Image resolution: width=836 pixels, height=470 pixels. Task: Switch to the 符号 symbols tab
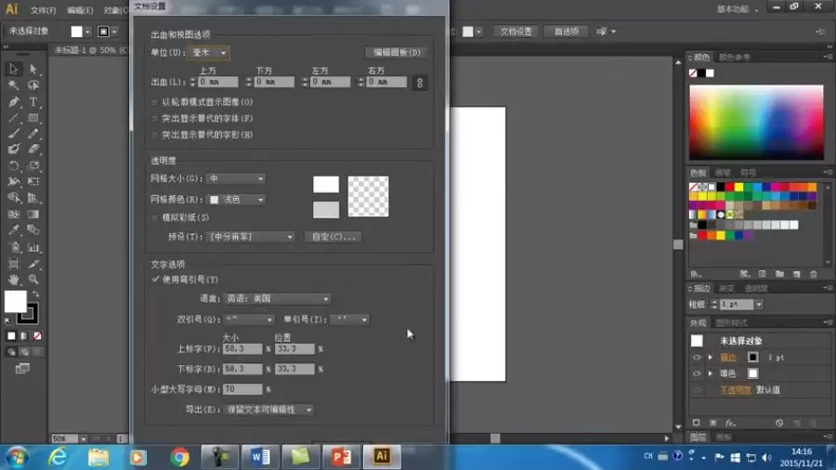(x=748, y=173)
